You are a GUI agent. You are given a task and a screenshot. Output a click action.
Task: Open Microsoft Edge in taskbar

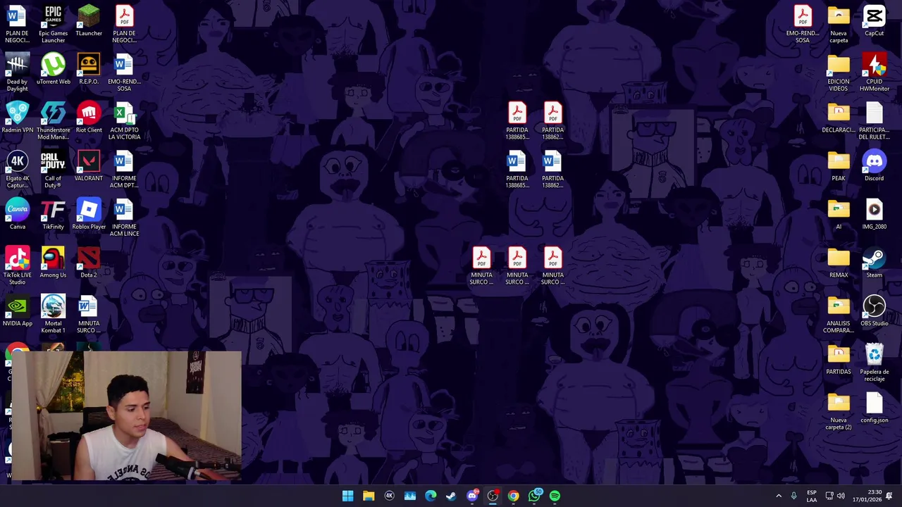pyautogui.click(x=431, y=496)
